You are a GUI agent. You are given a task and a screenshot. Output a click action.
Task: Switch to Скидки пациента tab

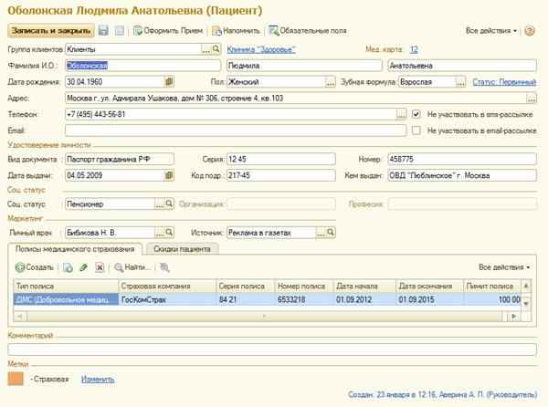coord(182,249)
